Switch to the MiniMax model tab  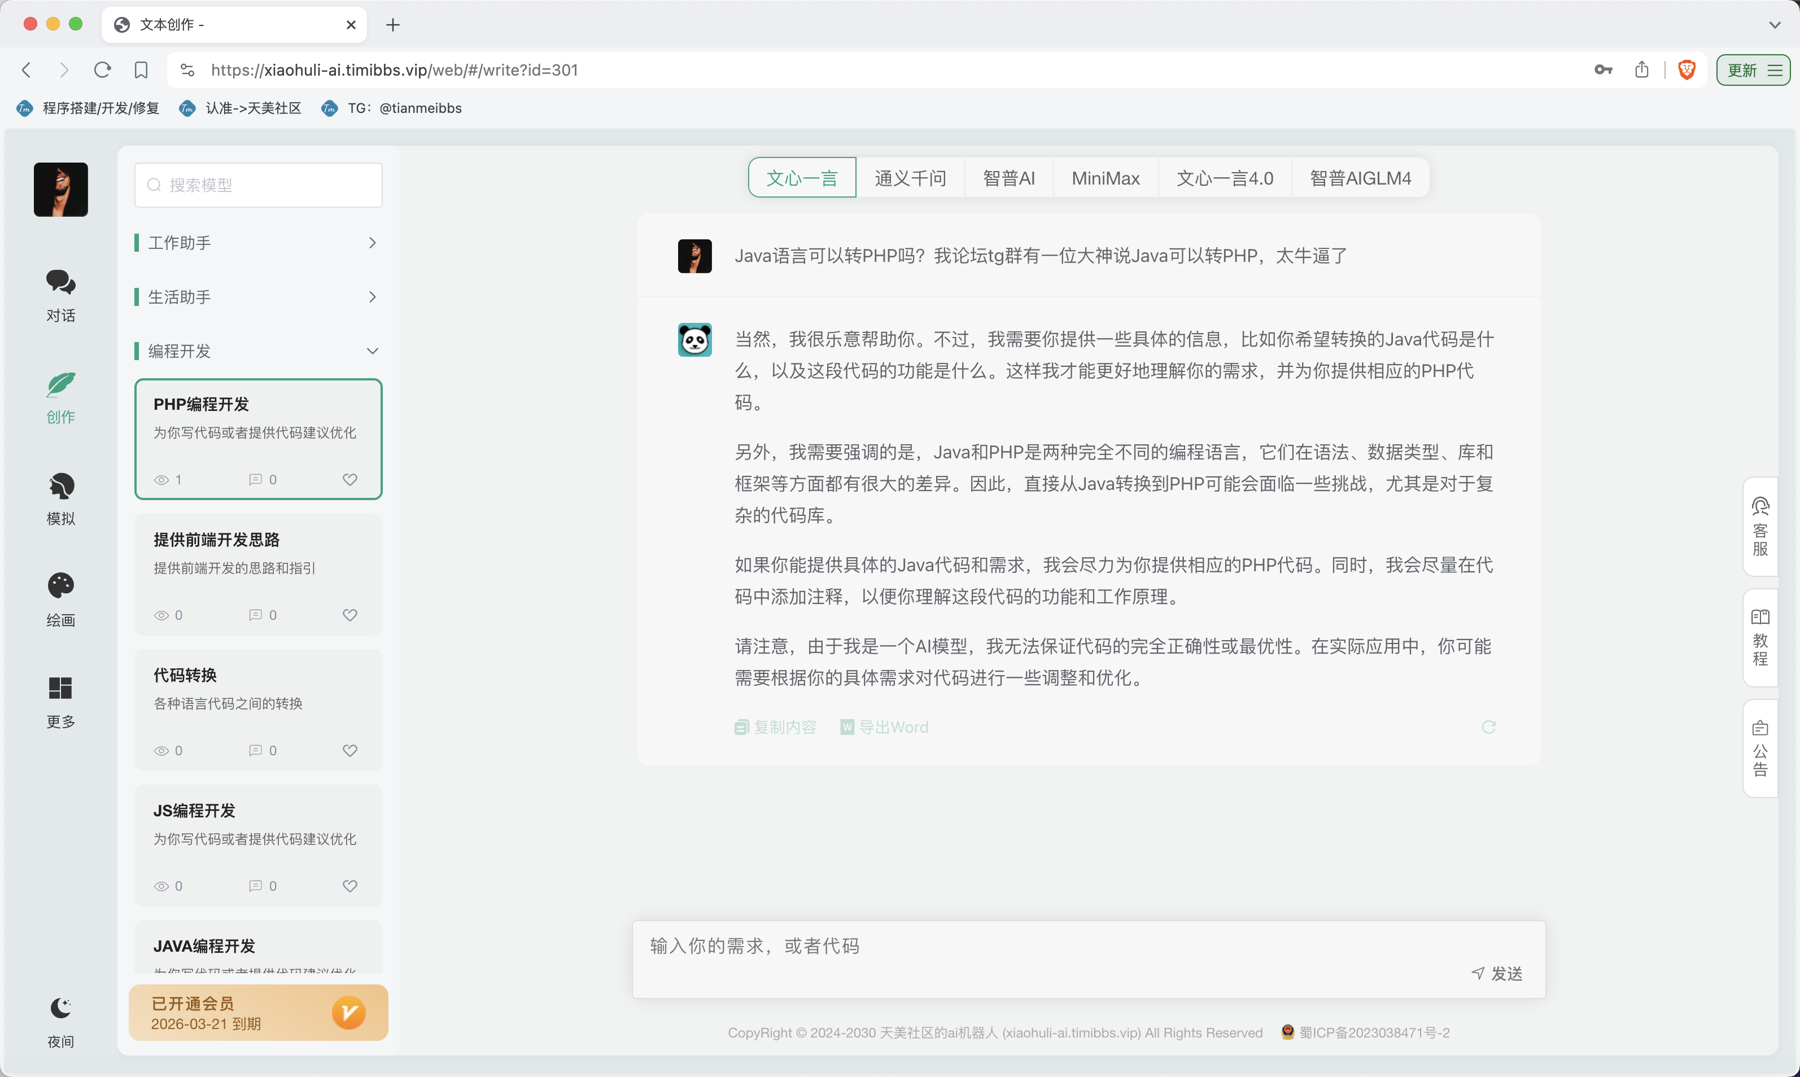tap(1106, 178)
